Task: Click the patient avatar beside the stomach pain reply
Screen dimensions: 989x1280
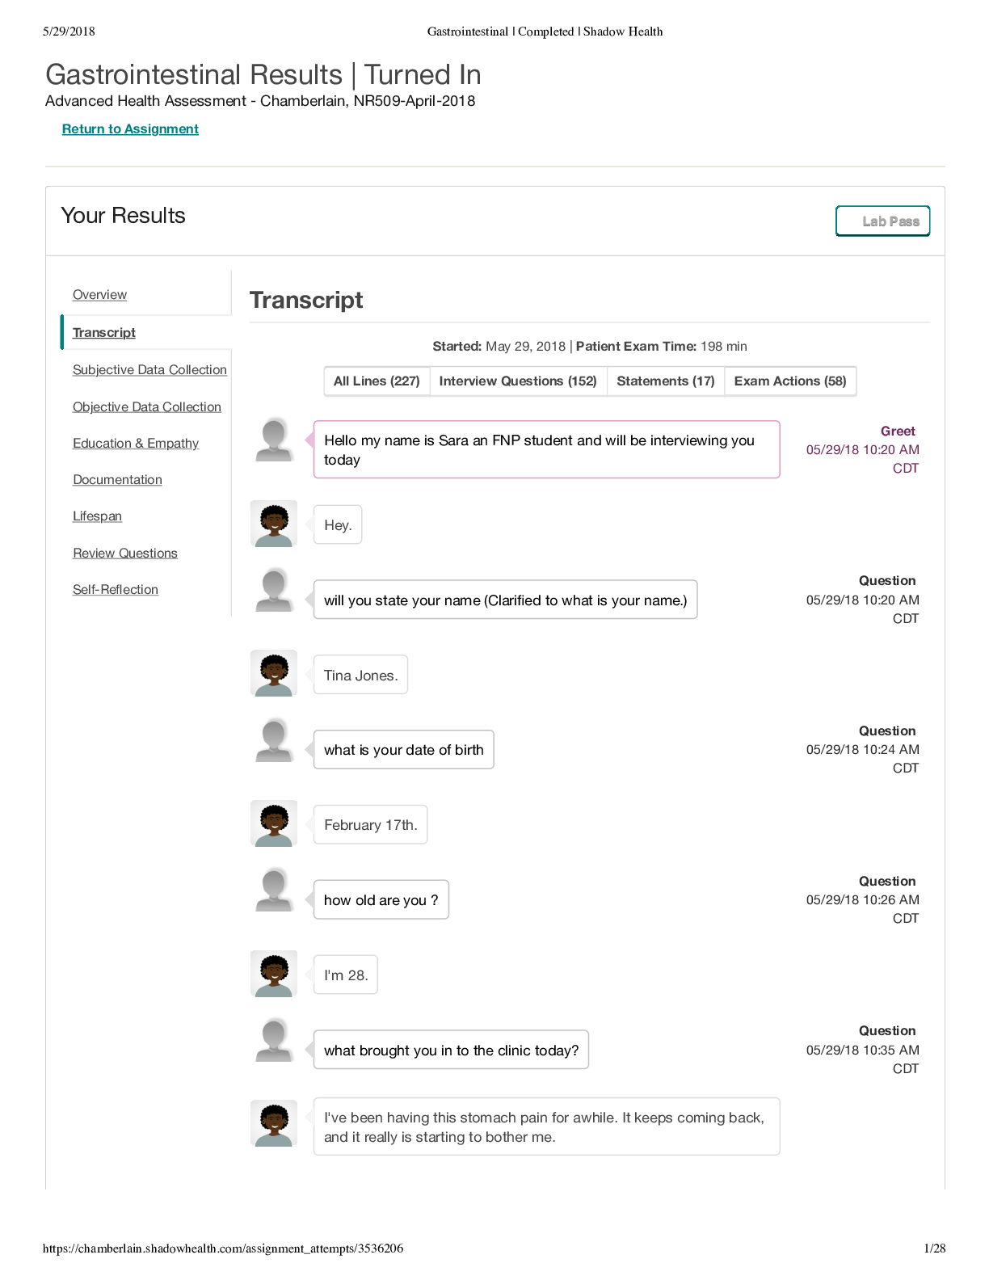Action: pyautogui.click(x=274, y=1123)
